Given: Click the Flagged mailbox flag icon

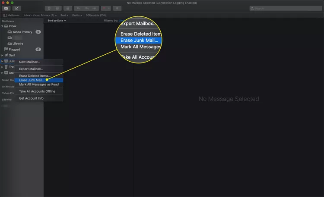Looking at the screenshot, I should pyautogui.click(x=6, y=49).
